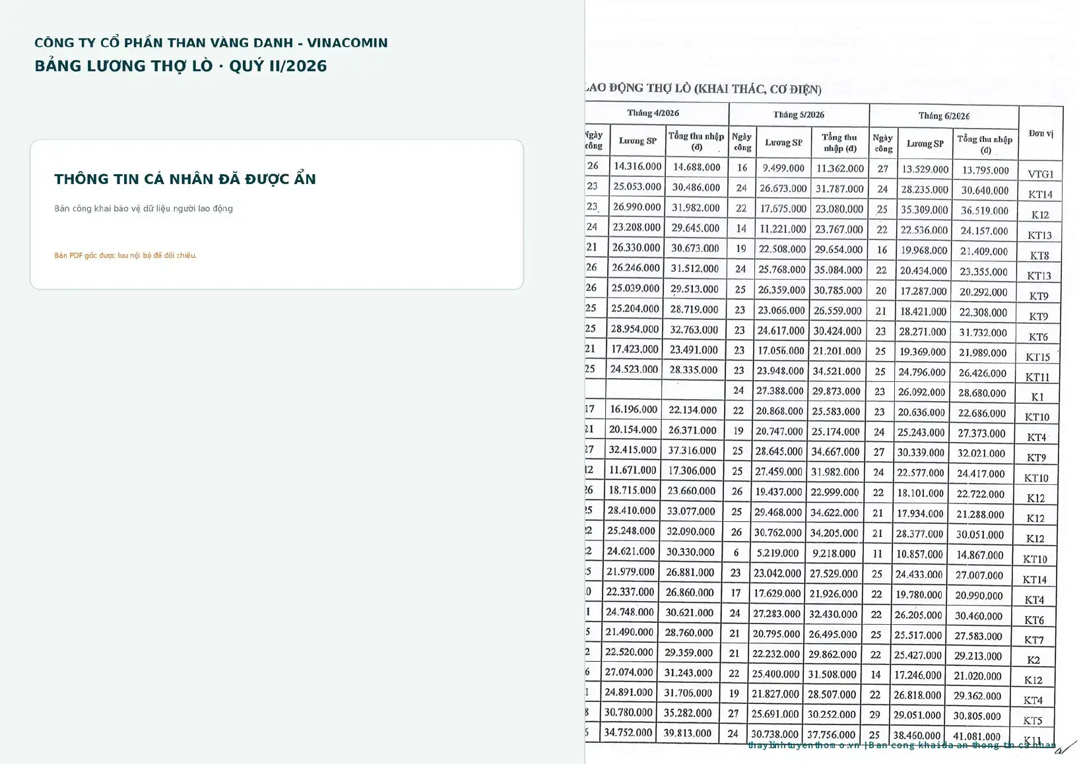Click the unit cell "KT5"

pyautogui.click(x=1033, y=720)
